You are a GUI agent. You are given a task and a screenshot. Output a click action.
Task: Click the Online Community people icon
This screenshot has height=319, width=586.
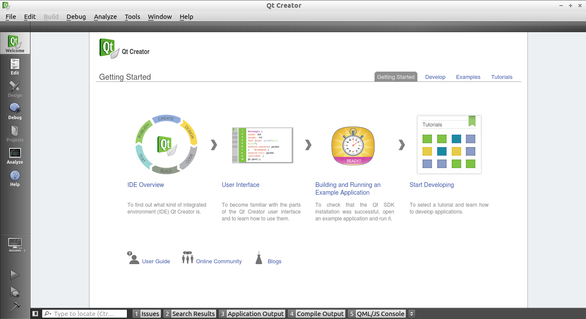187,257
